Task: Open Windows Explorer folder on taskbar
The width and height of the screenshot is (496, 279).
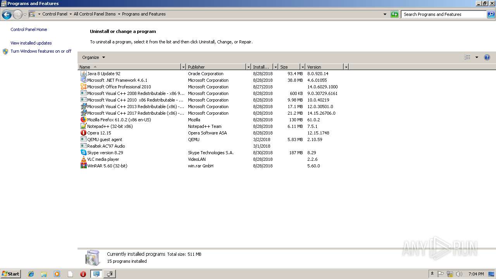Action: point(44,274)
